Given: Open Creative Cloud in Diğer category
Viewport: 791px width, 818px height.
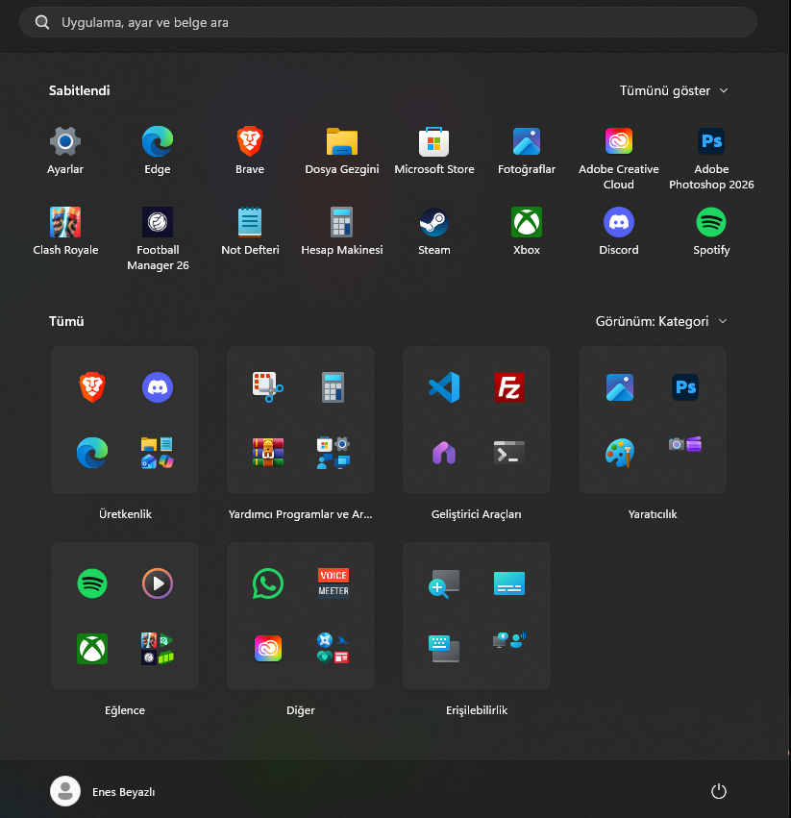Looking at the screenshot, I should 268,649.
